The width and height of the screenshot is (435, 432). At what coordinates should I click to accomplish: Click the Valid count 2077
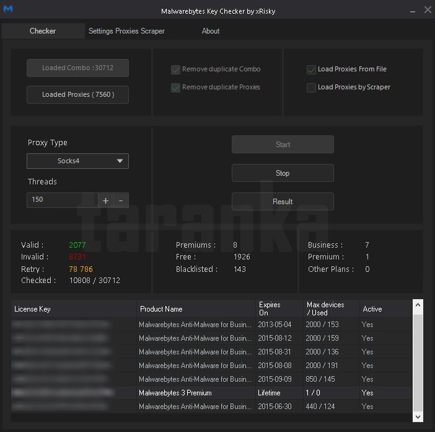(77, 245)
